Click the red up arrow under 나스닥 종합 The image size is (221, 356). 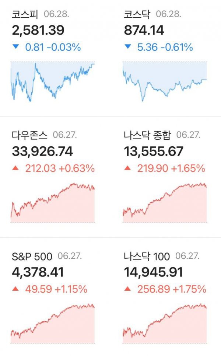click(127, 168)
